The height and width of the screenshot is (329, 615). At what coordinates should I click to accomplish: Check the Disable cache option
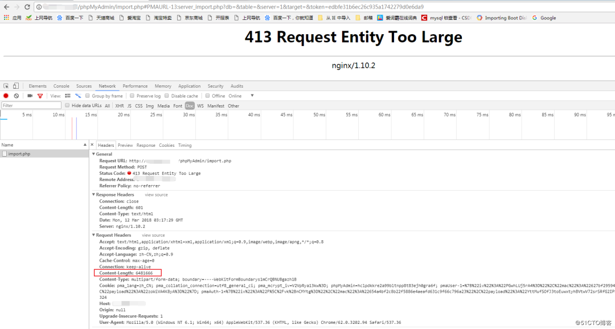167,96
